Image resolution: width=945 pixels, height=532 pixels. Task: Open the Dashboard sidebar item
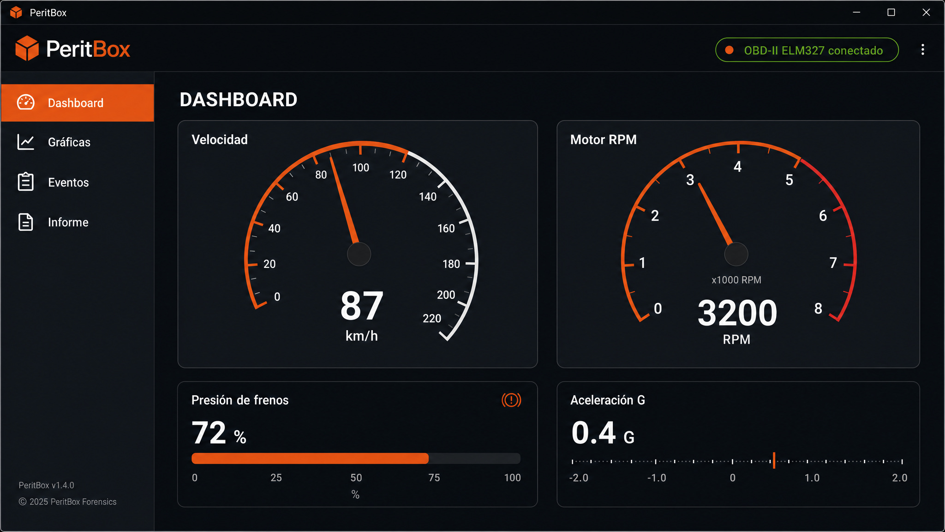78,103
